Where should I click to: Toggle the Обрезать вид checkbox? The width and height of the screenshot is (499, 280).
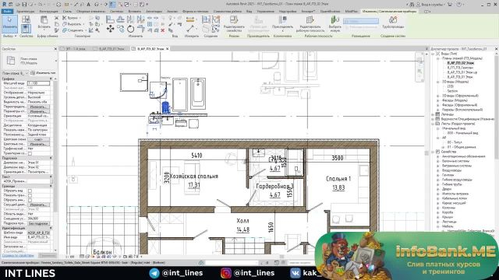[x=30, y=191]
